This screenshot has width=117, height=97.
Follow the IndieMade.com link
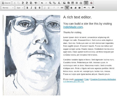(x=73, y=27)
